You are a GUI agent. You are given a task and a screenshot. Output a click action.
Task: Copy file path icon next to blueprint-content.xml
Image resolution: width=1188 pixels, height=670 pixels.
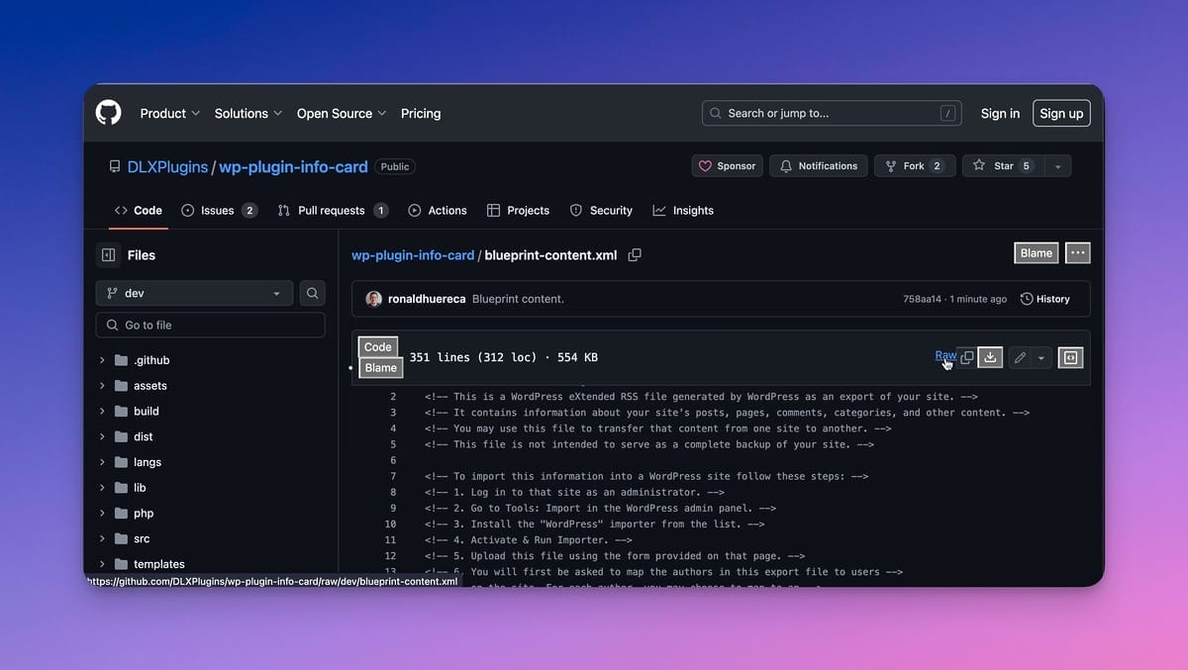pyautogui.click(x=635, y=255)
